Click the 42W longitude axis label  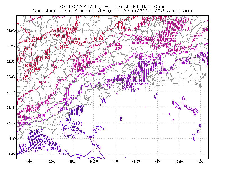pos(200,162)
